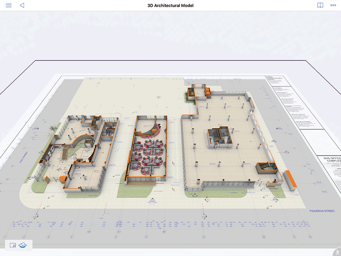This screenshot has height=256, width=341.
Task: Start walkthrough mode with the walking person icon
Action: coord(337,252)
